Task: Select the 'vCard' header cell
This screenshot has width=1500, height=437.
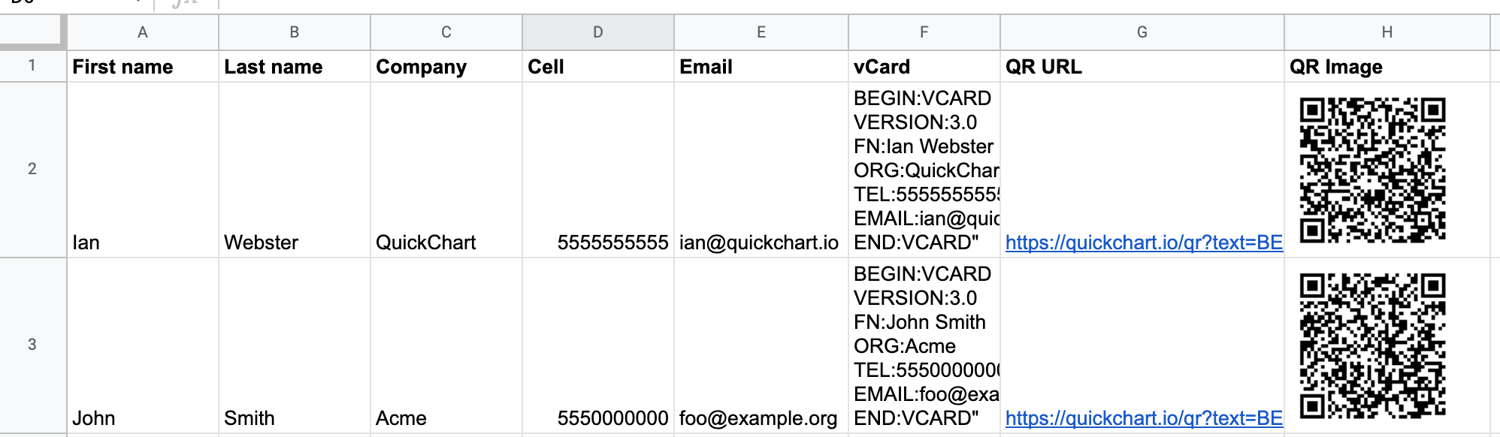Action: point(924,66)
